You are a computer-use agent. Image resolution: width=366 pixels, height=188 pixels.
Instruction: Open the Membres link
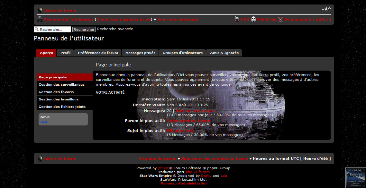(x=267, y=19)
